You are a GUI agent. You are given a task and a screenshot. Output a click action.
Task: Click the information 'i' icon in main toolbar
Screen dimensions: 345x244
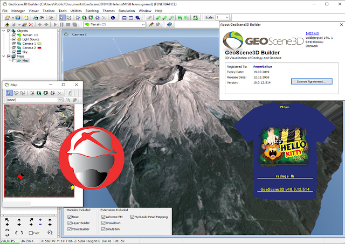tap(113, 18)
